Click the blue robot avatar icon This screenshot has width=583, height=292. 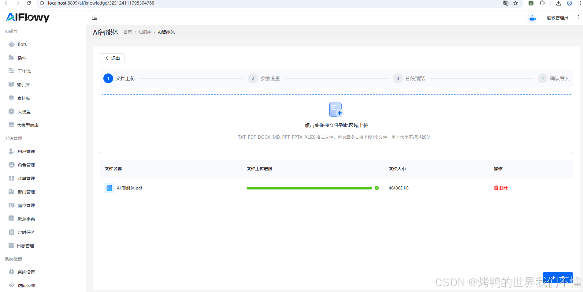point(532,18)
